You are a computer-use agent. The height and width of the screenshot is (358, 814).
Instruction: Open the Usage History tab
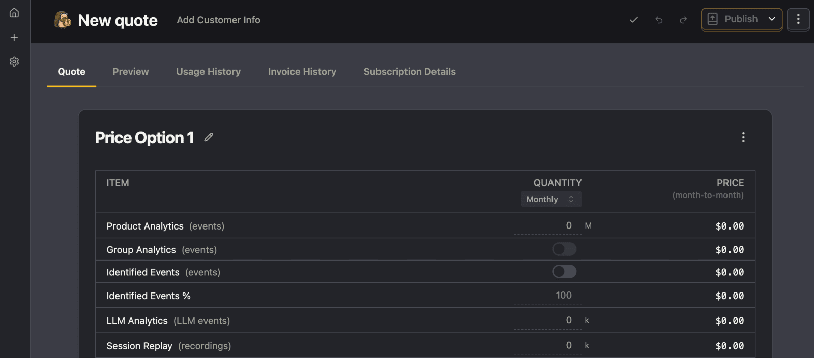click(209, 72)
